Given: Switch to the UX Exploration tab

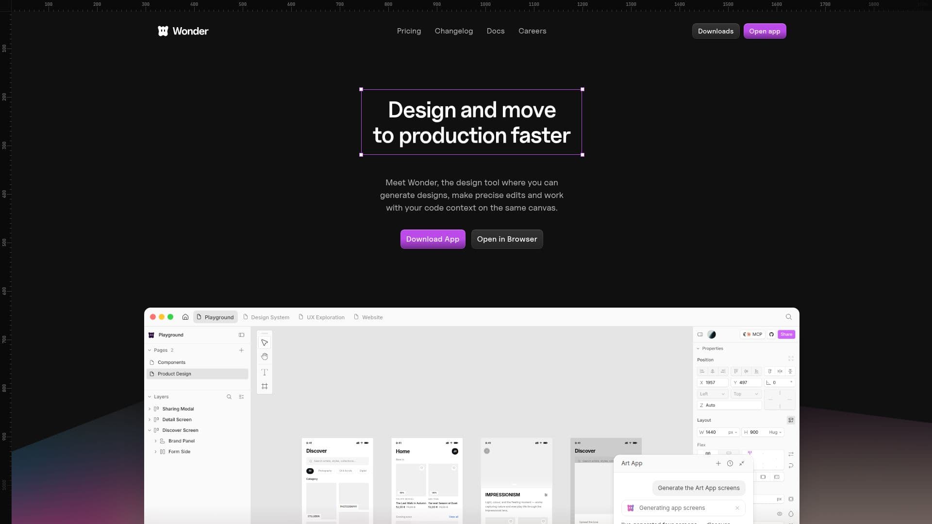Looking at the screenshot, I should (322, 317).
